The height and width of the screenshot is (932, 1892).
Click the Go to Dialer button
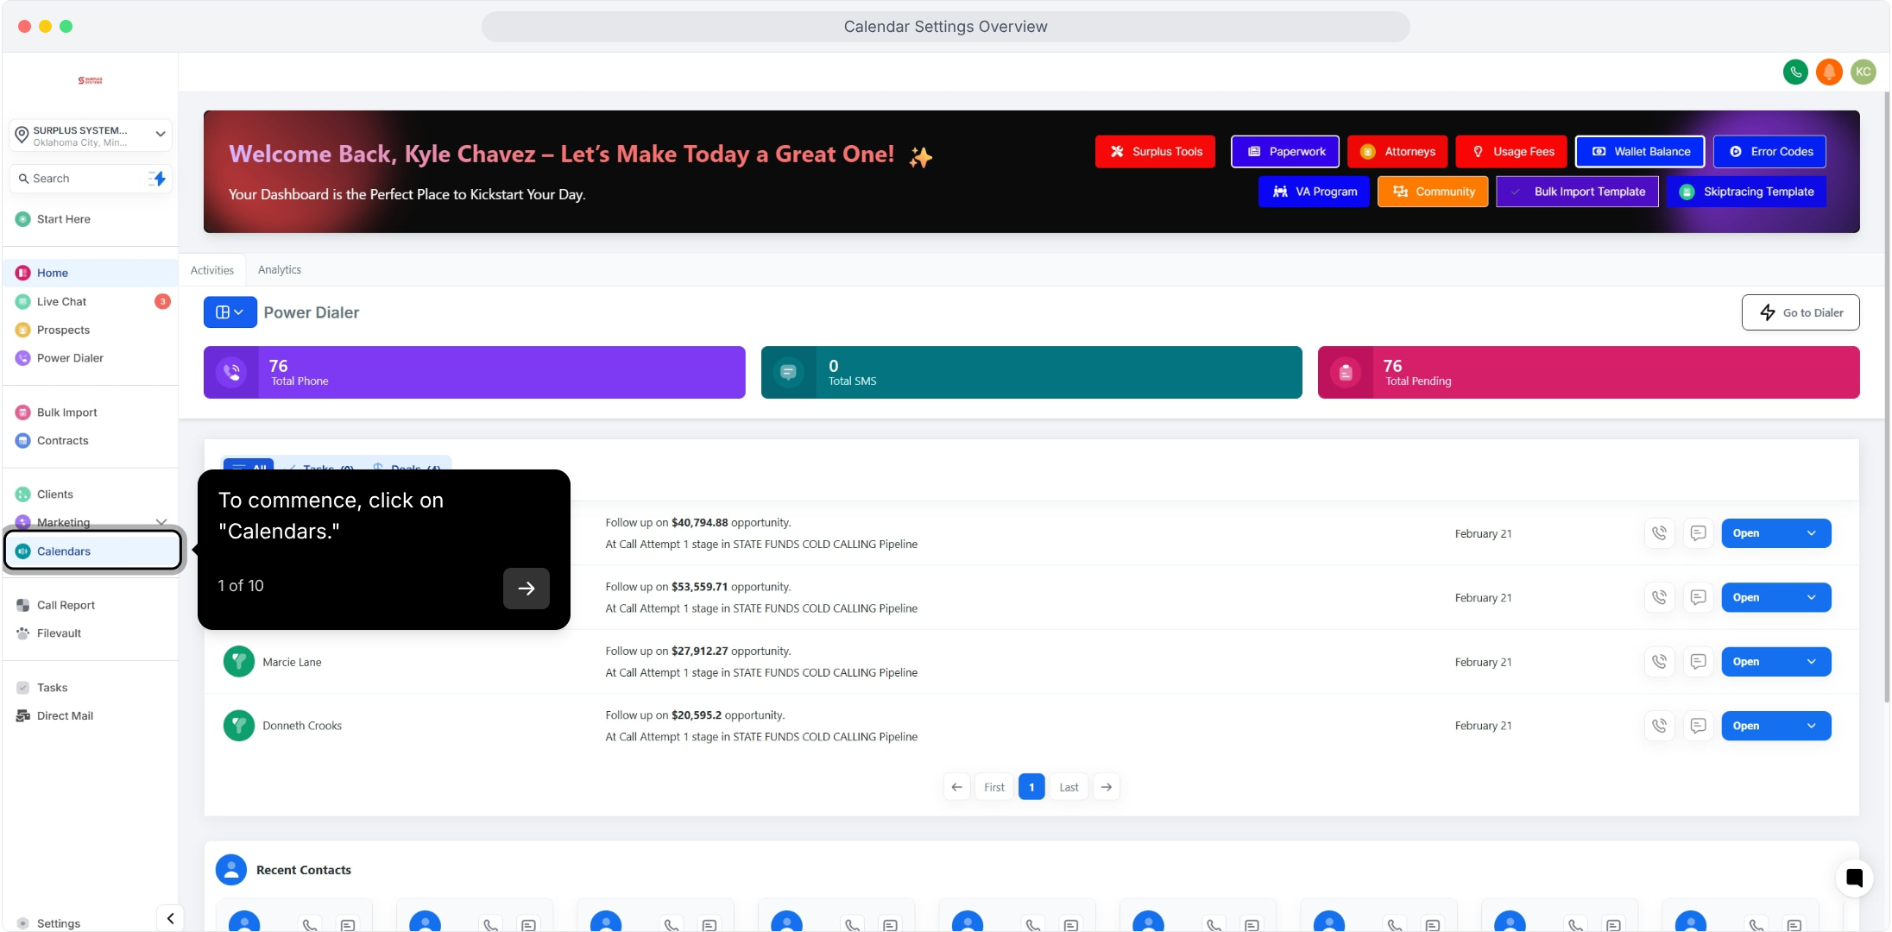point(1800,312)
